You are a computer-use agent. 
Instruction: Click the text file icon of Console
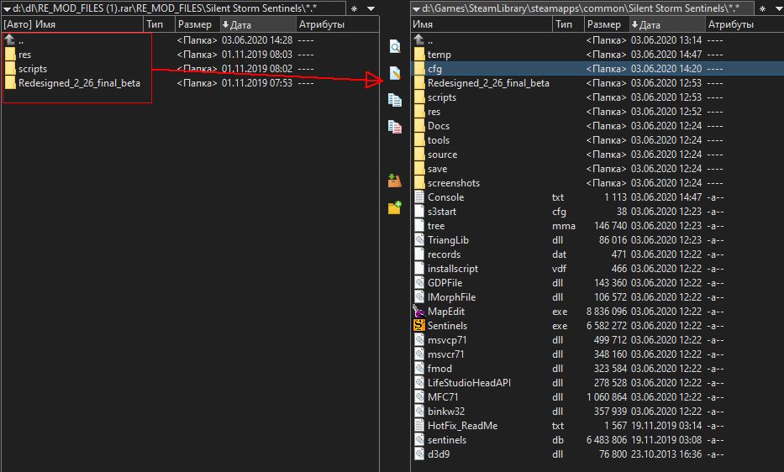pyautogui.click(x=419, y=197)
